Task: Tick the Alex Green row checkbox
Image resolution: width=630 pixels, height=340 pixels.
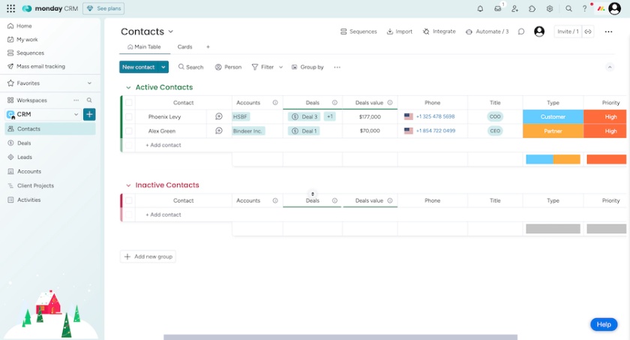Action: 128,131
